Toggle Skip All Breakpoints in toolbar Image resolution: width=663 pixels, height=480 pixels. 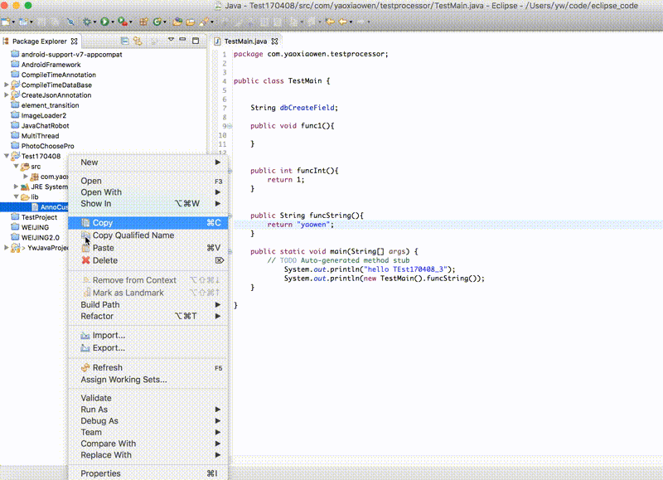70,22
